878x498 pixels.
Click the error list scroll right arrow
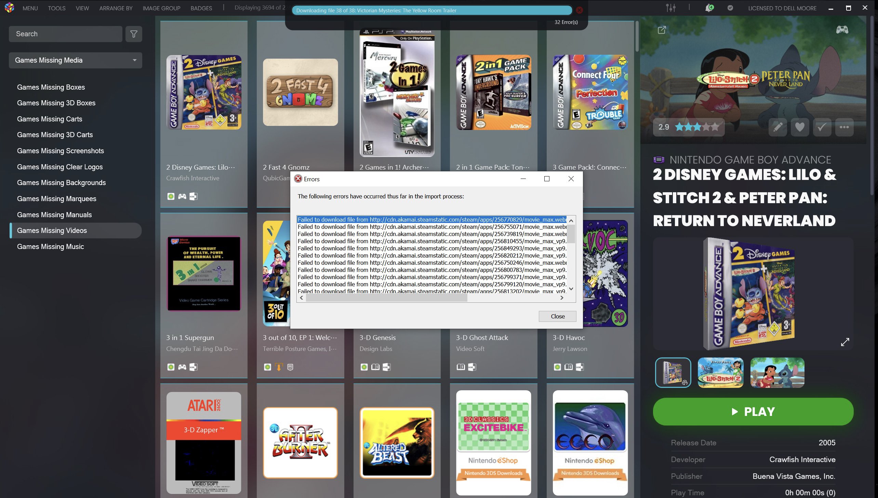click(562, 298)
